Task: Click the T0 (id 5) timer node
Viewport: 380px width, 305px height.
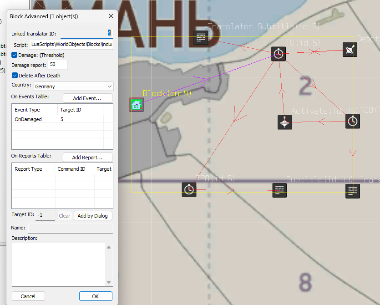Action: click(279, 54)
